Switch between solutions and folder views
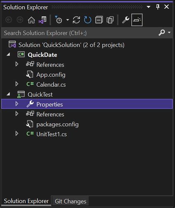 click(43, 20)
